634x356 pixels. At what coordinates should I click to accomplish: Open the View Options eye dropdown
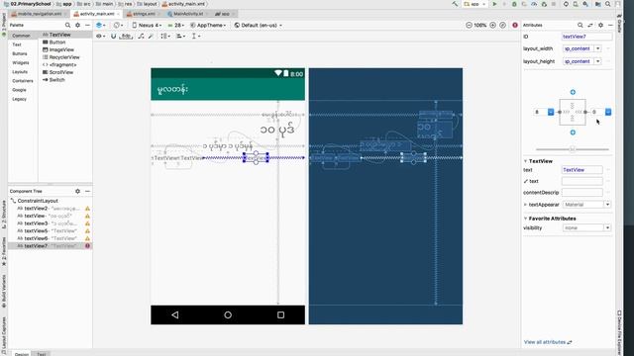point(100,36)
